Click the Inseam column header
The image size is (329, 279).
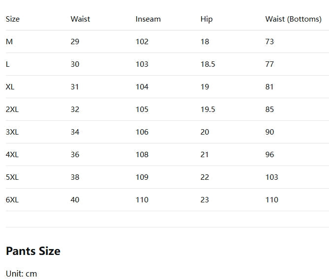coord(148,19)
